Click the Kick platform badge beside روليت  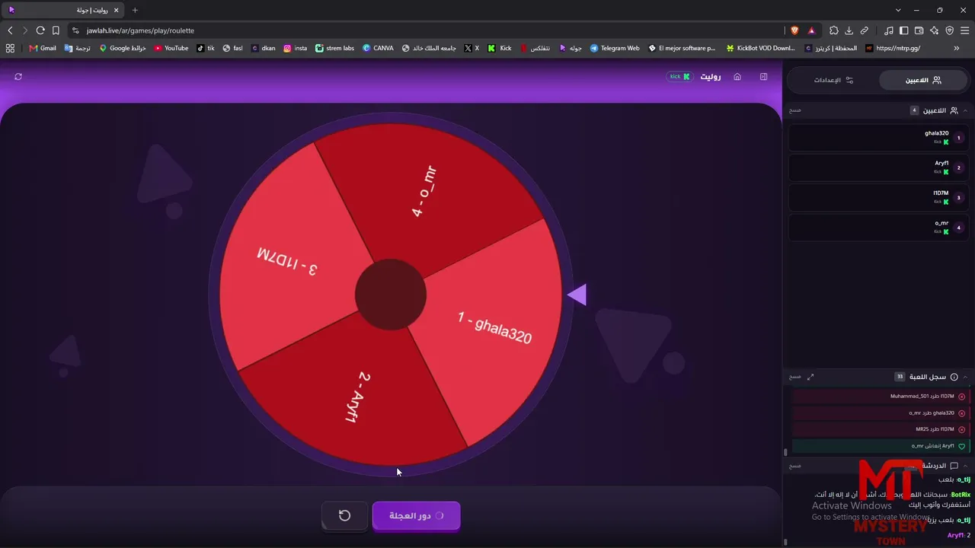[x=679, y=77]
